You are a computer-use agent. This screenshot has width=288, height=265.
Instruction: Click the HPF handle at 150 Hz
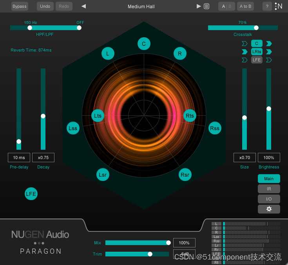(30, 28)
